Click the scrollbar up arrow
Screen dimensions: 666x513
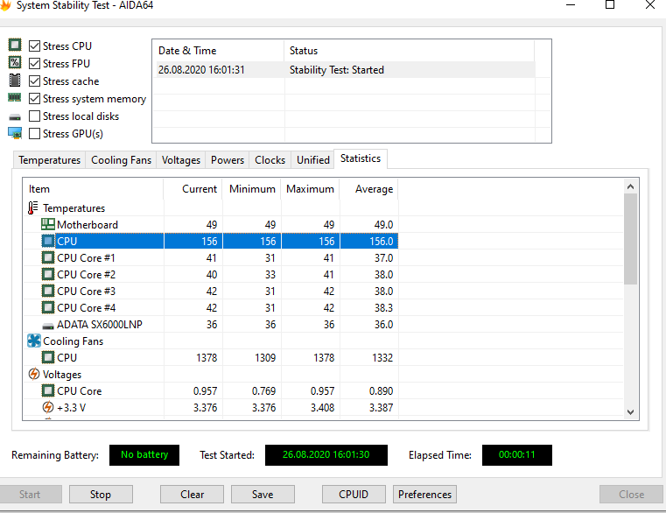click(x=630, y=186)
